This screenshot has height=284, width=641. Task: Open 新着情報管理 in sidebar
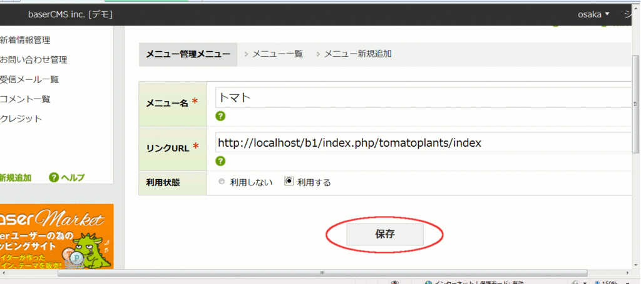click(25, 40)
